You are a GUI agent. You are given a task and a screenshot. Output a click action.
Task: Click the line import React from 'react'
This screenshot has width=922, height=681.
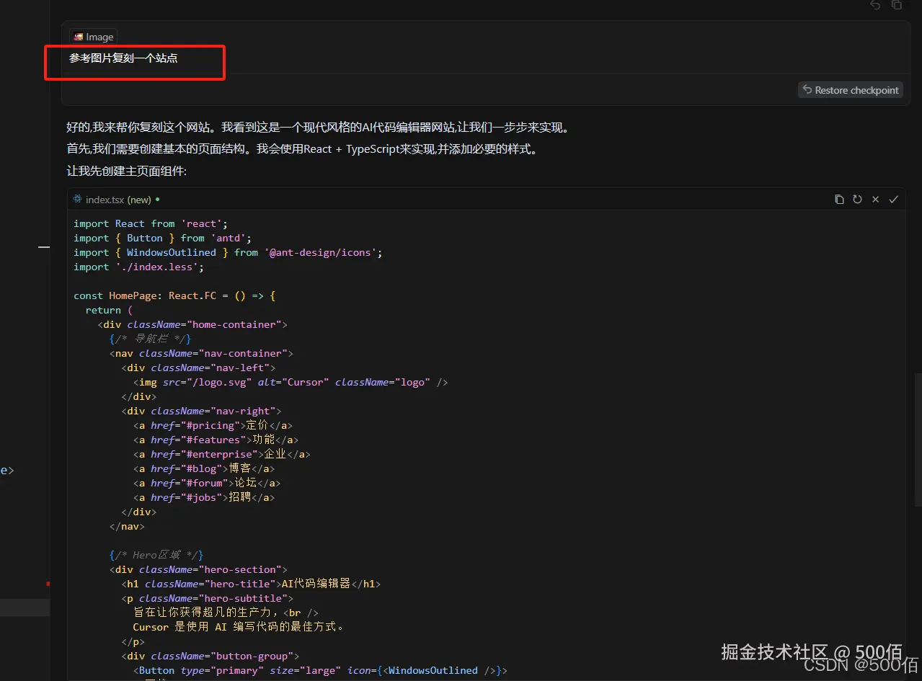(x=151, y=223)
